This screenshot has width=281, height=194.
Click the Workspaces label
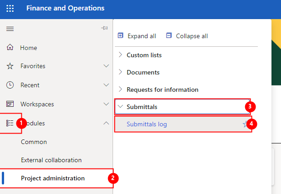[x=37, y=104]
